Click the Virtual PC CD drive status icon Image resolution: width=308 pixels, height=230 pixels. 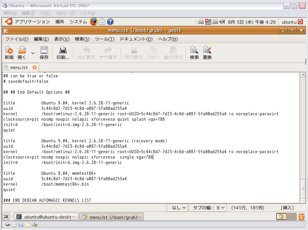[14, 225]
